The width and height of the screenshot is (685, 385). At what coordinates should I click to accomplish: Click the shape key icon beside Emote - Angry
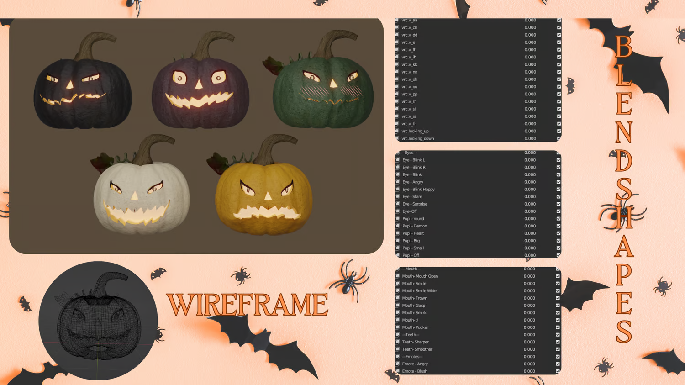point(398,364)
